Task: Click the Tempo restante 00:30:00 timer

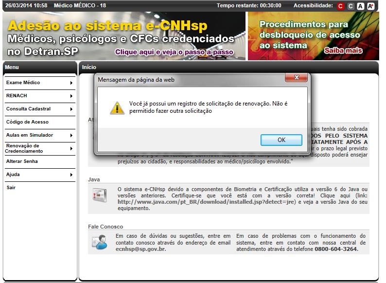Action: point(249,5)
